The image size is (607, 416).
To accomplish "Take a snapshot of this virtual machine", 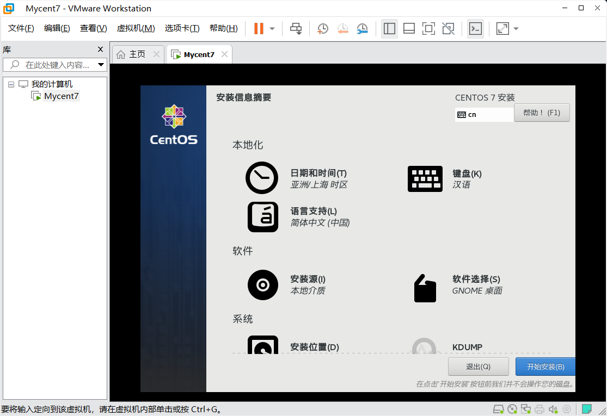I will point(322,29).
